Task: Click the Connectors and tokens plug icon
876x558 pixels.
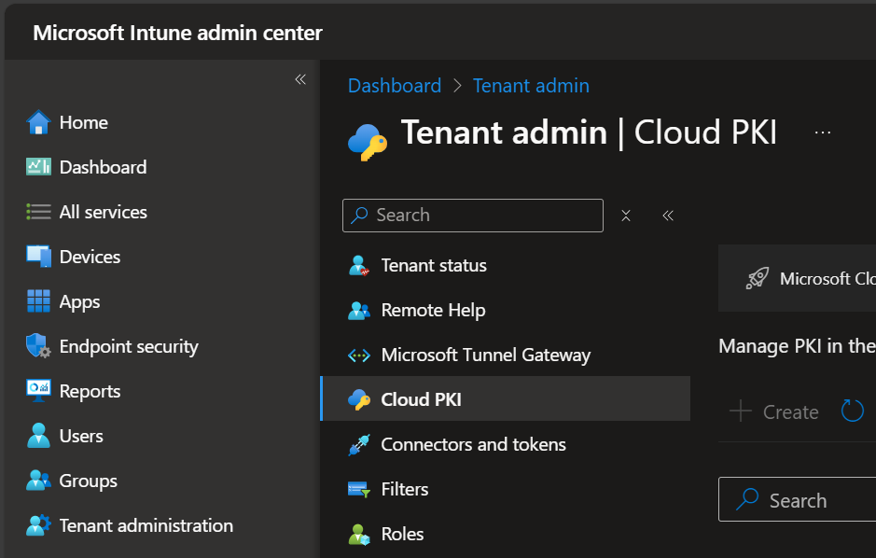Action: 359,445
